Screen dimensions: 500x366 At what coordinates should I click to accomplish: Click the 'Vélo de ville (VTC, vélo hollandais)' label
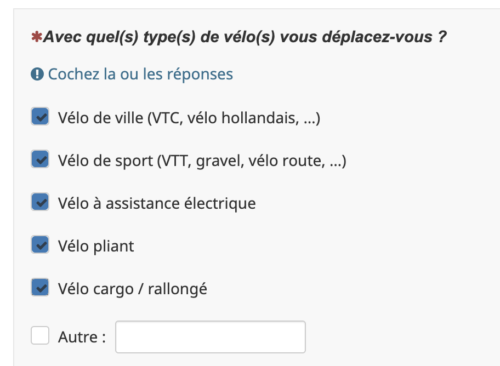pos(189,118)
